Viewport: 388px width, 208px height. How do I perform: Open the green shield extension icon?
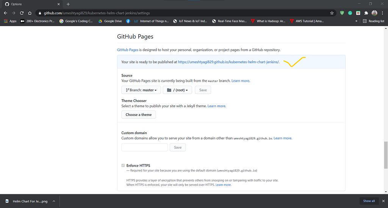(342, 13)
